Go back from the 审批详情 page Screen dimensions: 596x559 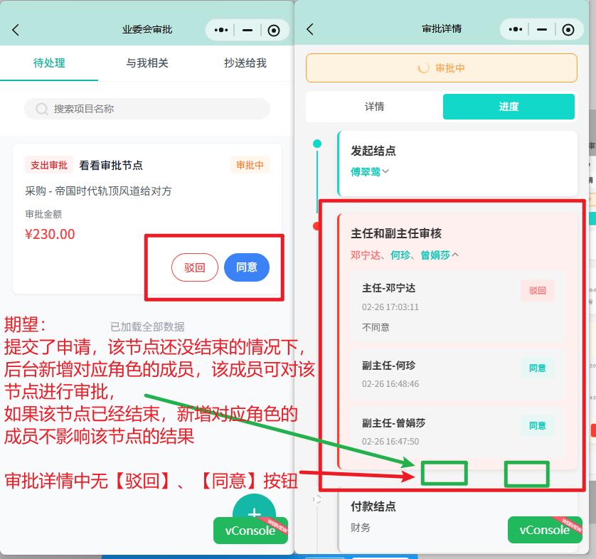[x=309, y=29]
